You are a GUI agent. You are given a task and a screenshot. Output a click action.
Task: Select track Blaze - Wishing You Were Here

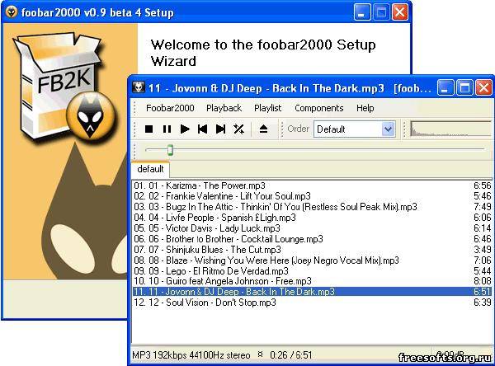coord(312,260)
